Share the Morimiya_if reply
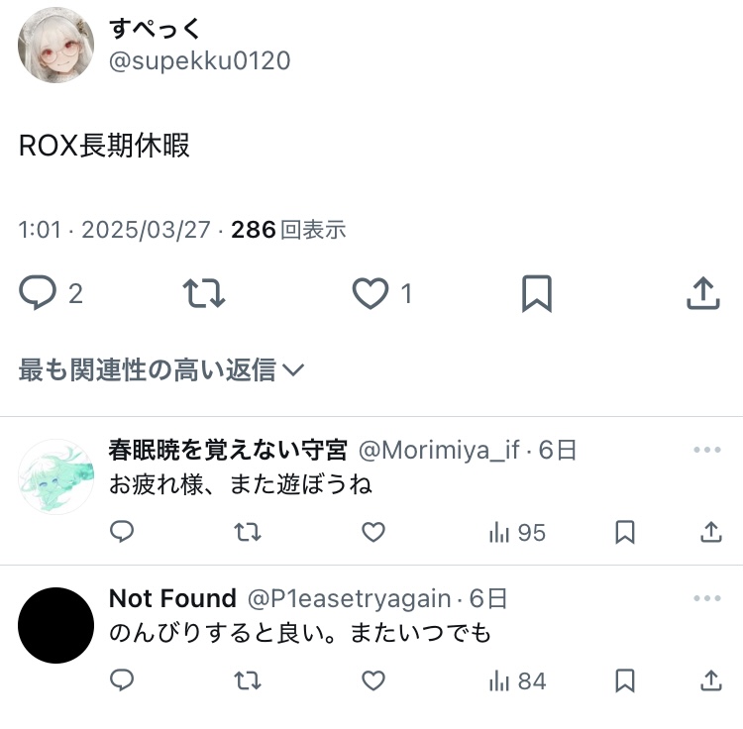The image size is (743, 729). 710,532
